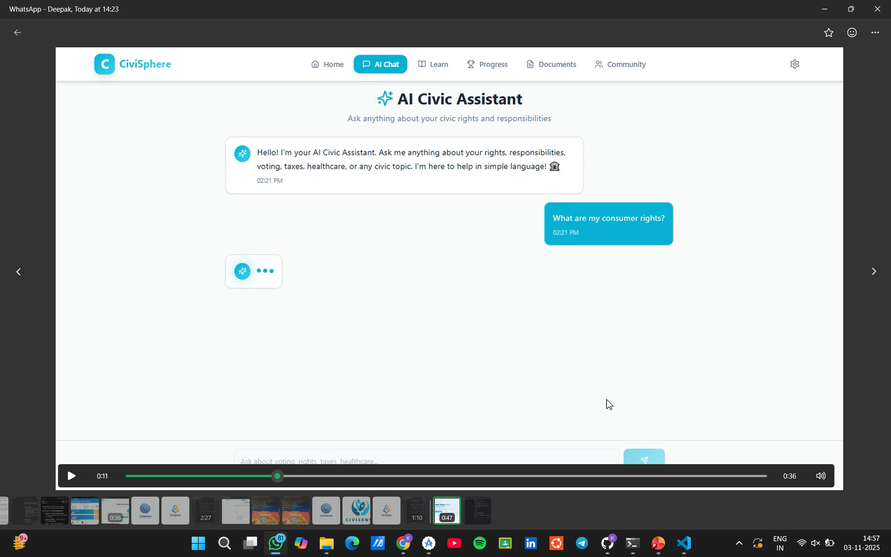Image resolution: width=891 pixels, height=557 pixels.
Task: Switch to the Home tab
Action: click(328, 64)
